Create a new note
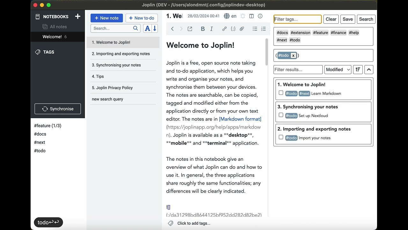The height and width of the screenshot is (230, 408). pyautogui.click(x=106, y=18)
